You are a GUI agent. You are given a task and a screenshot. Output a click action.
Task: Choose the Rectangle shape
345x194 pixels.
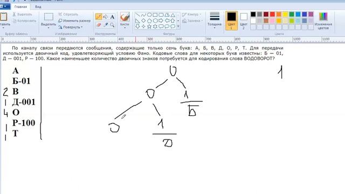(x=155, y=15)
